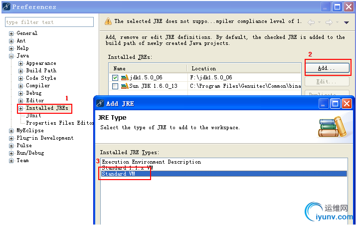Screen dimensions: 356x225
Task: Expand the Build Path node
Action: (20, 71)
